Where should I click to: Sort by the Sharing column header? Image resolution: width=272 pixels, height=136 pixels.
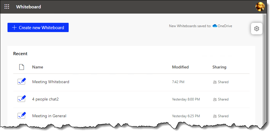pyautogui.click(x=219, y=67)
